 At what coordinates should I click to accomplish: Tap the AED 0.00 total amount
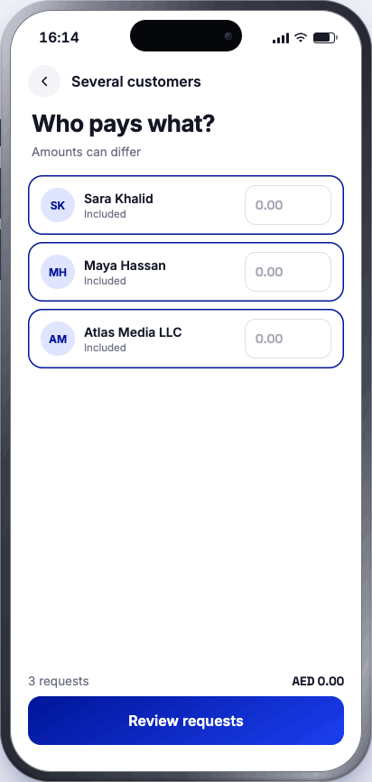pyautogui.click(x=318, y=681)
